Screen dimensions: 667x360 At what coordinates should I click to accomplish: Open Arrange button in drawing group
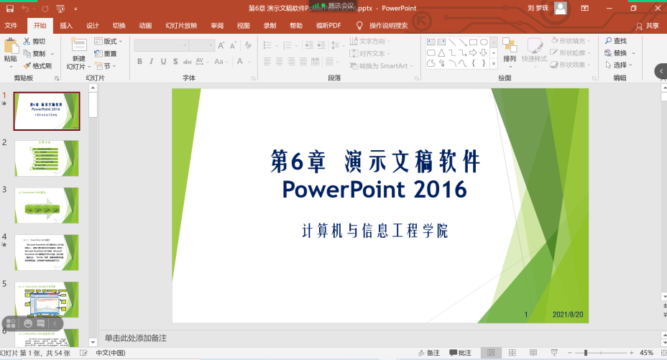pyautogui.click(x=509, y=52)
